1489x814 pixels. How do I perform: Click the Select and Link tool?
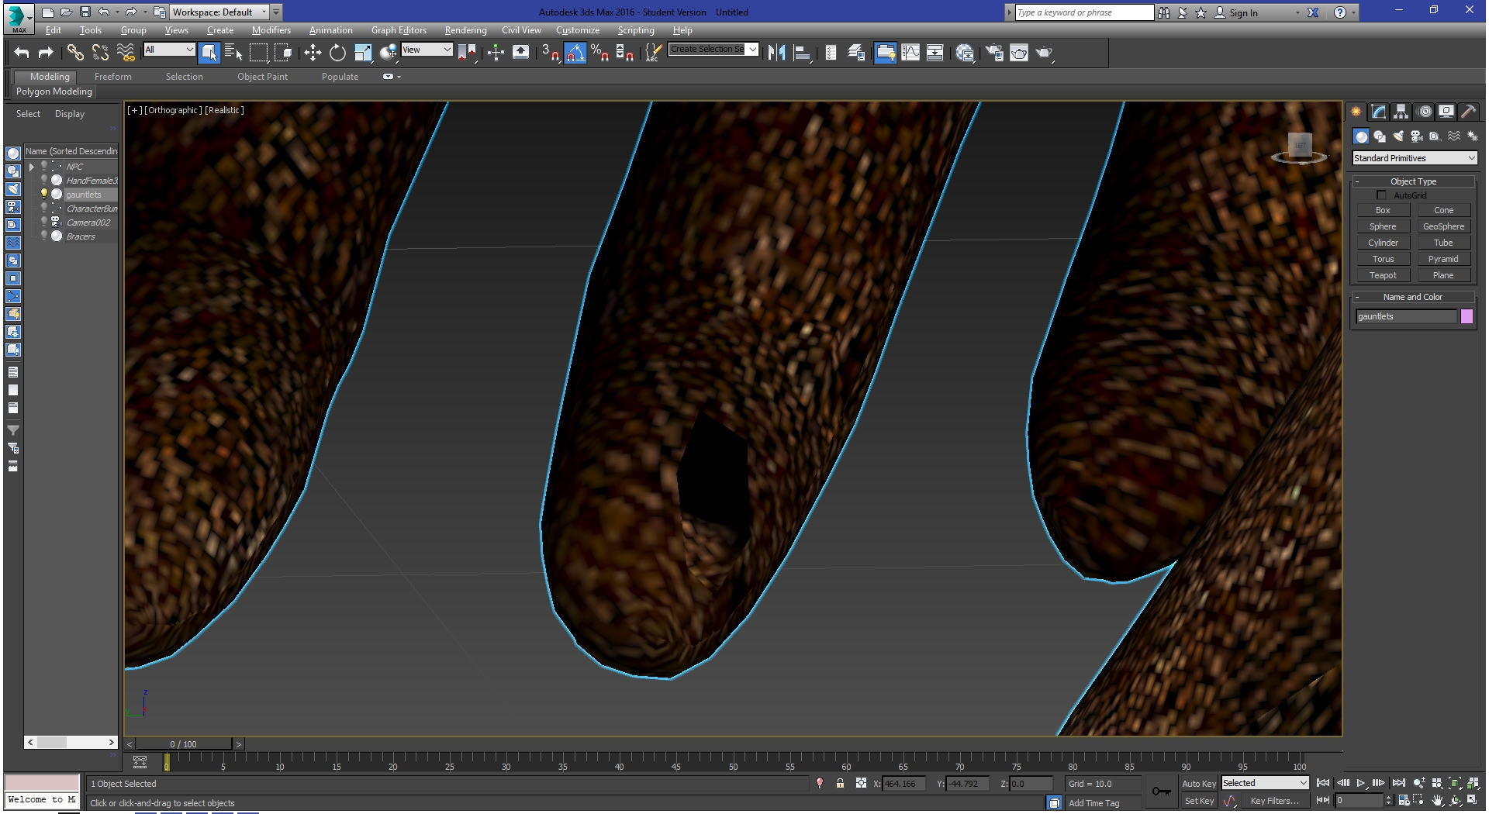[x=75, y=53]
